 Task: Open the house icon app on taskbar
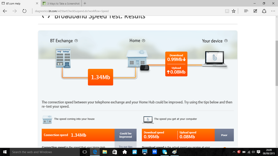pos(125,152)
